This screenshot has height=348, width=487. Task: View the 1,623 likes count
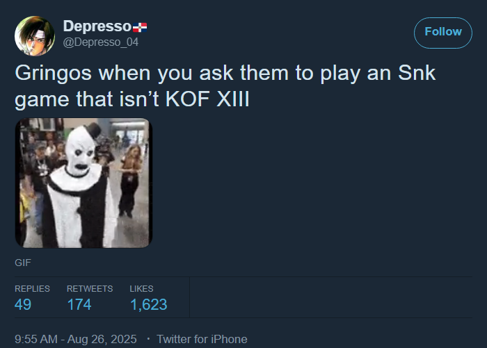pyautogui.click(x=148, y=304)
